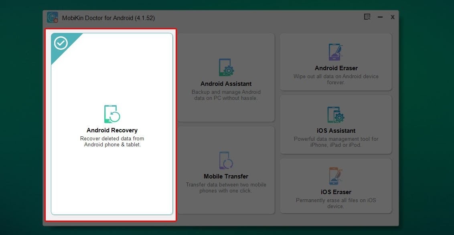Click the Mobile Transfer phone icon
This screenshot has height=235, width=454.
(226, 160)
